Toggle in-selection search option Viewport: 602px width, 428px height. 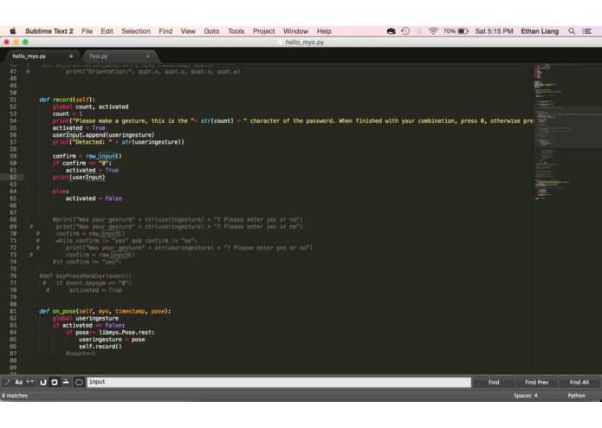[x=66, y=382]
